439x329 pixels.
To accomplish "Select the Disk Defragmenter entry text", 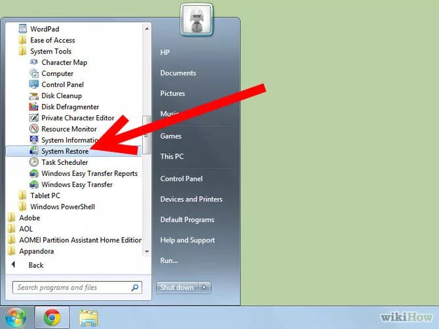I will (x=70, y=107).
